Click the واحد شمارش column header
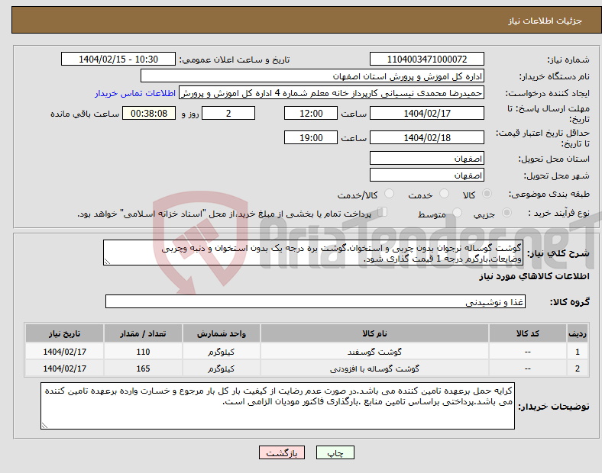This screenshot has height=473, width=602. coord(221,333)
